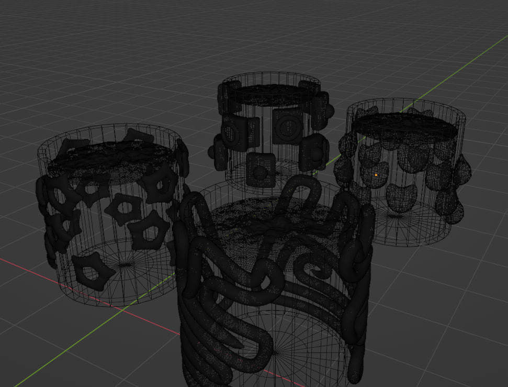The height and width of the screenshot is (387, 508).
Task: Select the cylinder decorated with star-shaped rings
Action: point(112,216)
